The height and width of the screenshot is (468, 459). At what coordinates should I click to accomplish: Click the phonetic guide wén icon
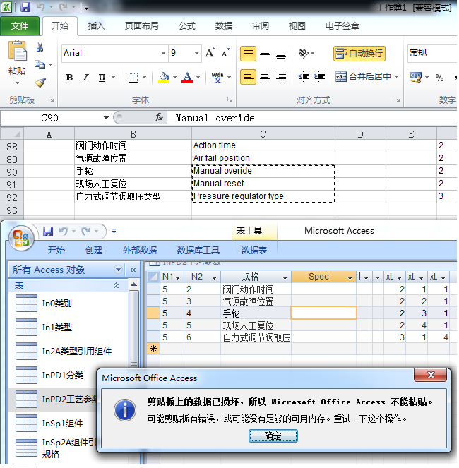217,78
